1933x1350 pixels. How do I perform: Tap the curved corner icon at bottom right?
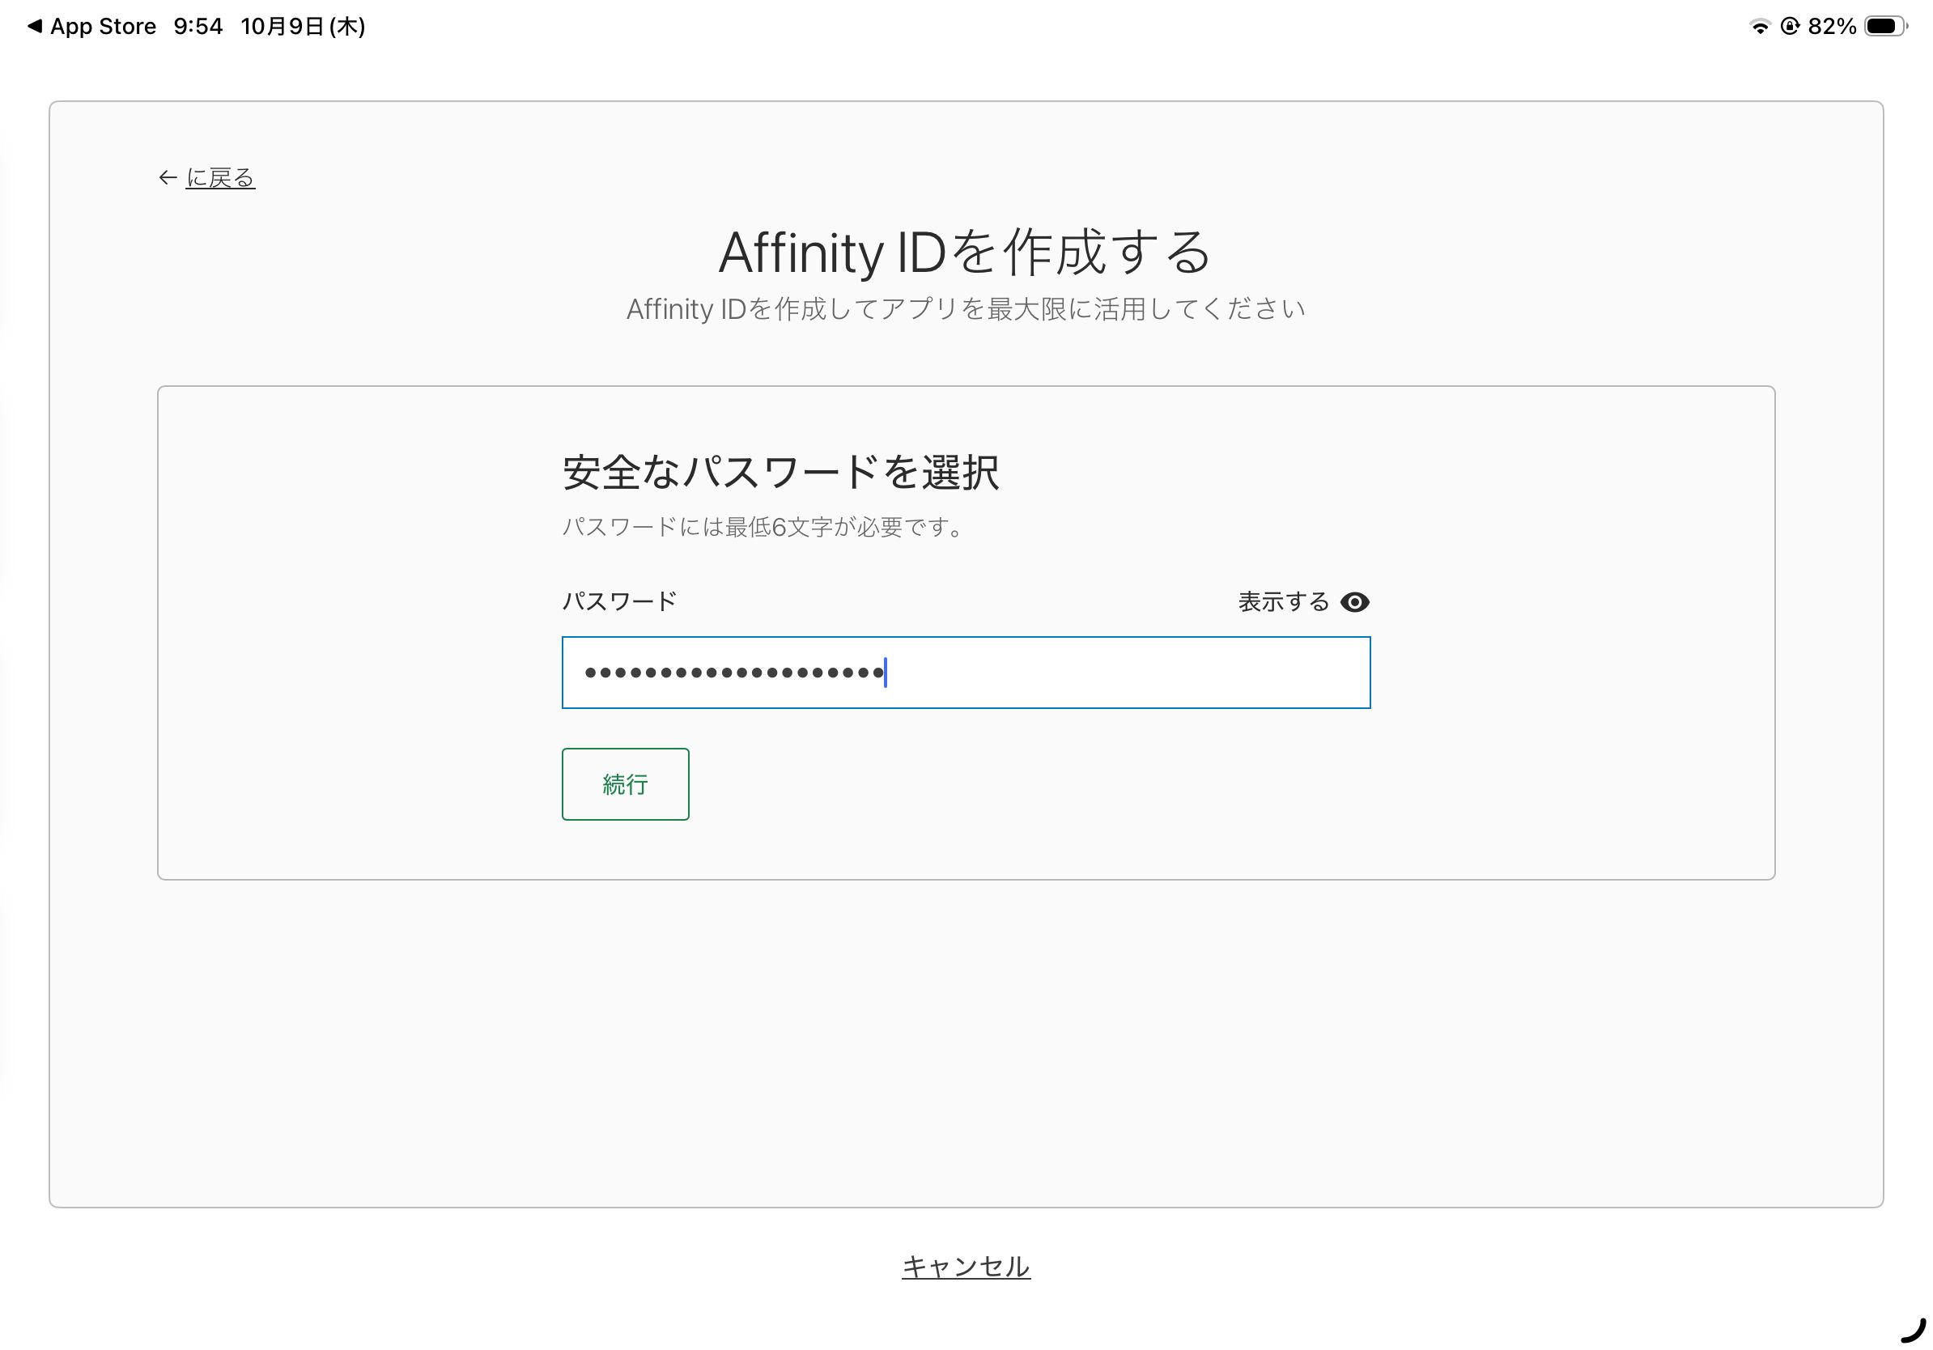1914,1331
